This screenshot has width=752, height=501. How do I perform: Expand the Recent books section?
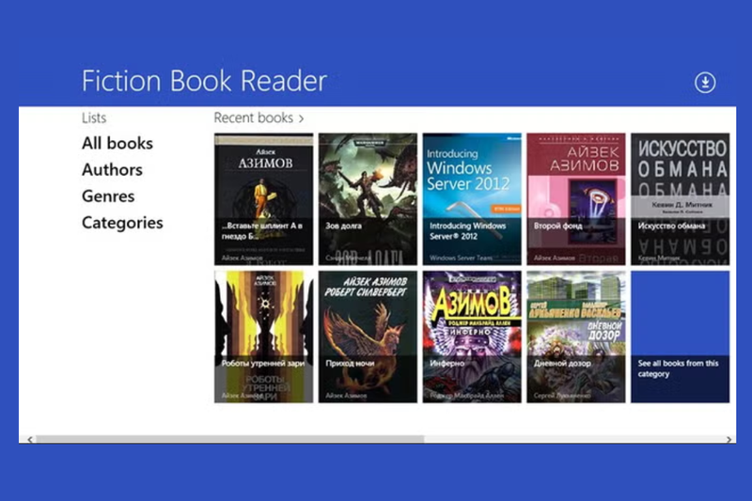259,117
